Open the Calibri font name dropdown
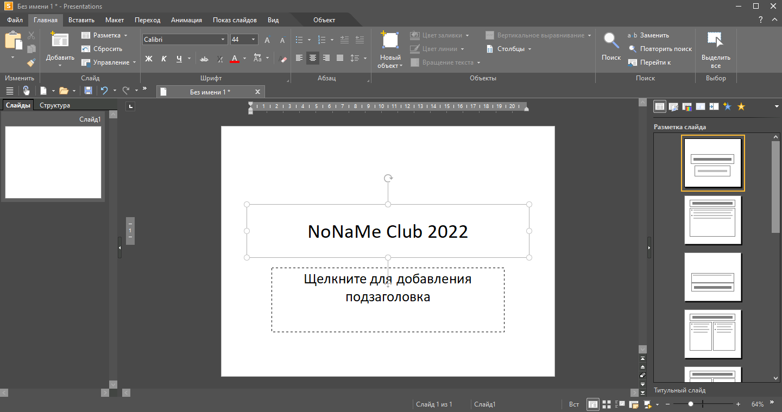Viewport: 782px width, 412px height. coord(223,40)
